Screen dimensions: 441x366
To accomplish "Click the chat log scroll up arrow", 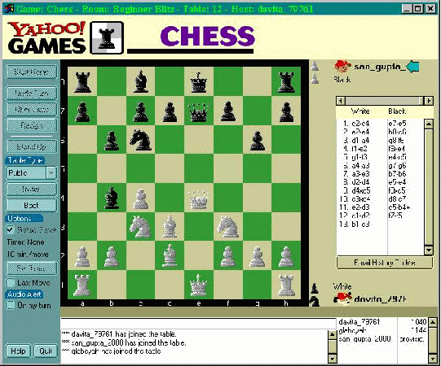I will coord(332,334).
